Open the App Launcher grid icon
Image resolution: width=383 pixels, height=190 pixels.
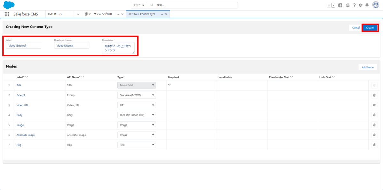pos(7,14)
